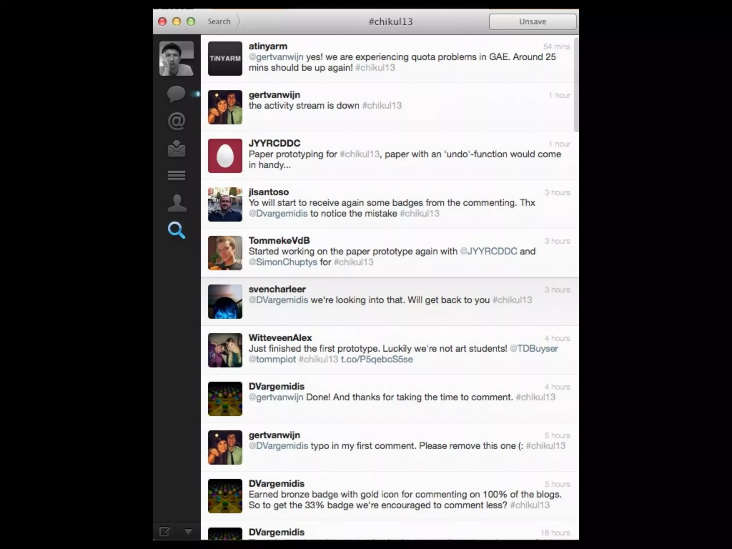This screenshot has width=732, height=549.
Task: Click the JYYRCDDC egg avatar
Action: pos(225,156)
